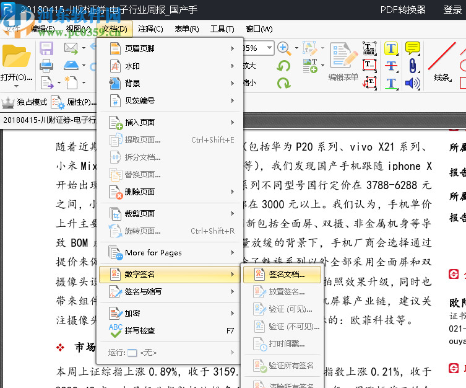Click the email envelope icon

71,48
